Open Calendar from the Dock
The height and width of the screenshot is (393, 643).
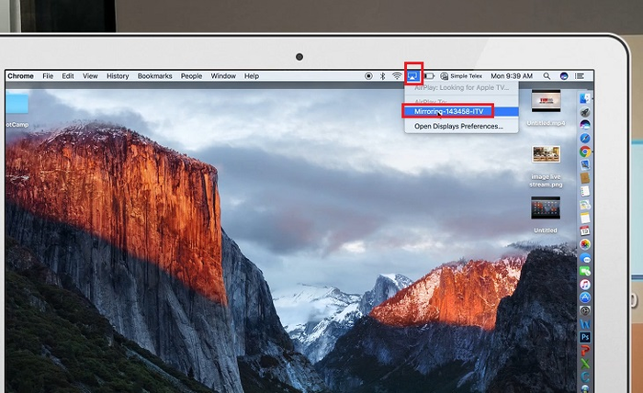click(585, 230)
